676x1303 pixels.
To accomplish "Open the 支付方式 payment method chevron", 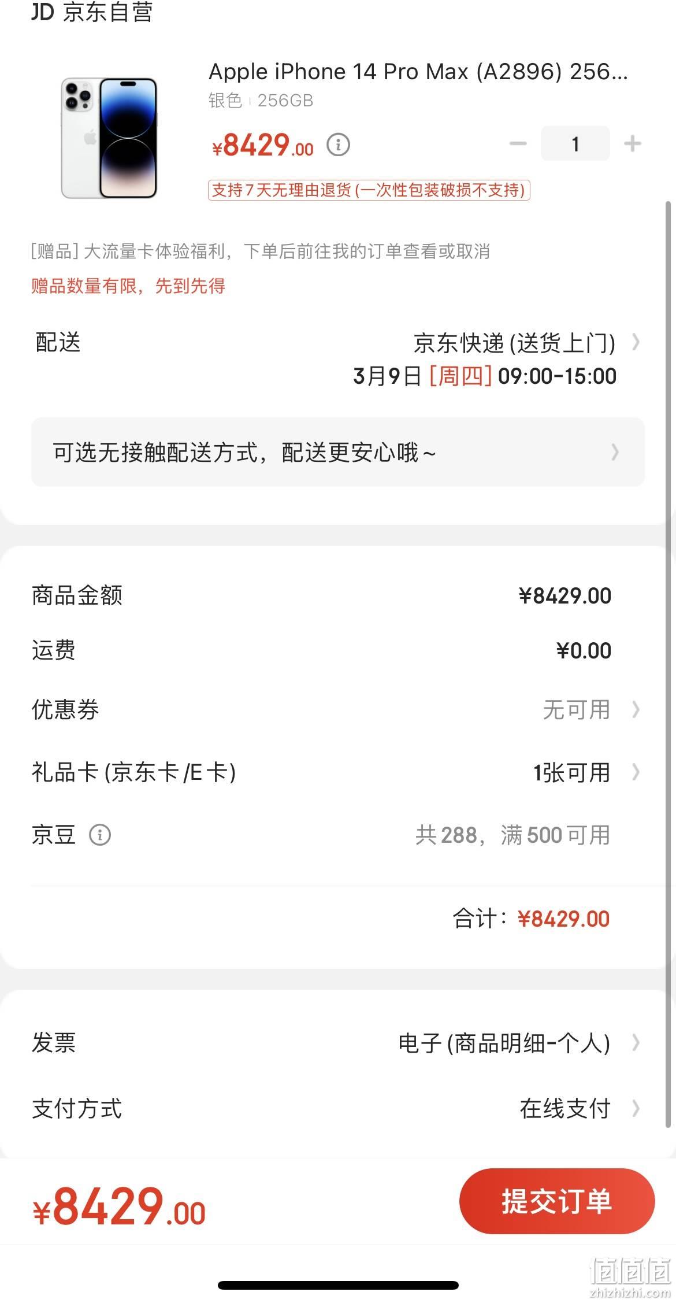I will tap(636, 1109).
